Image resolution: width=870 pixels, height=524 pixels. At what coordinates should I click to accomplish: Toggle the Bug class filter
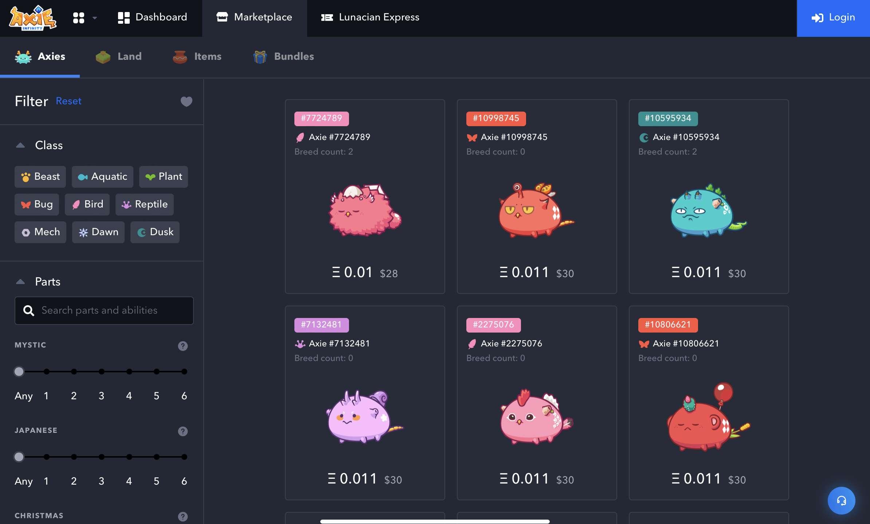[37, 205]
